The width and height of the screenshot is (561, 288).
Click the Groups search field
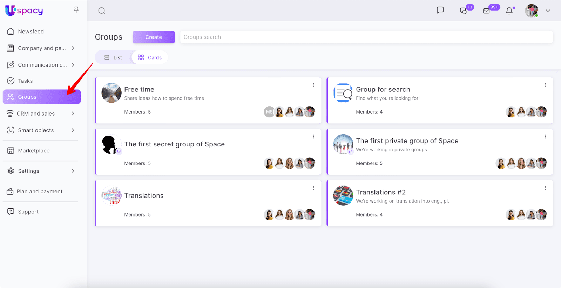(x=366, y=37)
